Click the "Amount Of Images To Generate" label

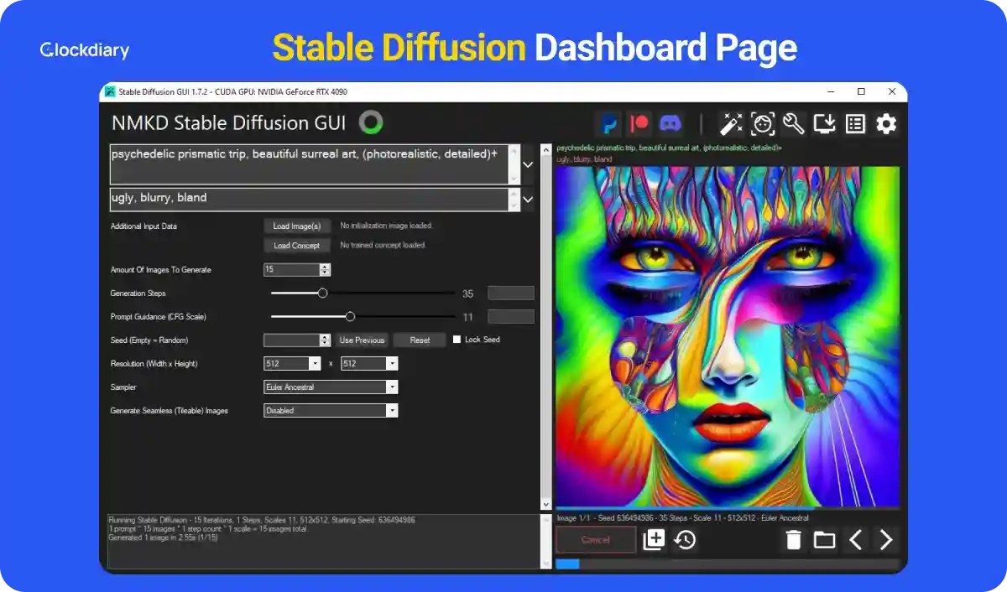161,270
